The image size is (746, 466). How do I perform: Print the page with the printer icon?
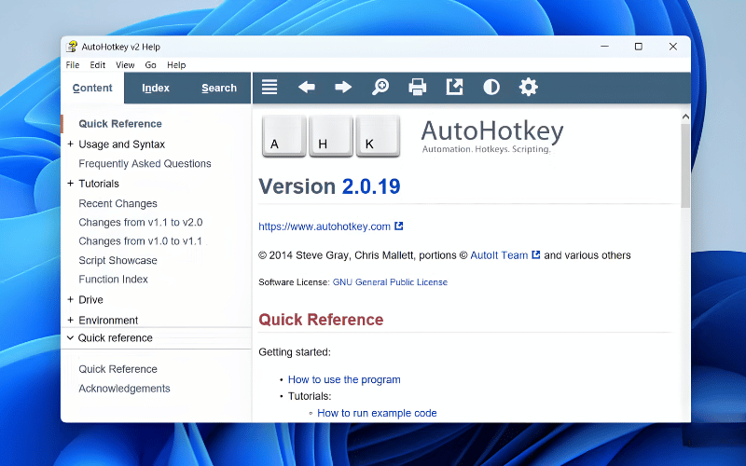click(x=417, y=87)
